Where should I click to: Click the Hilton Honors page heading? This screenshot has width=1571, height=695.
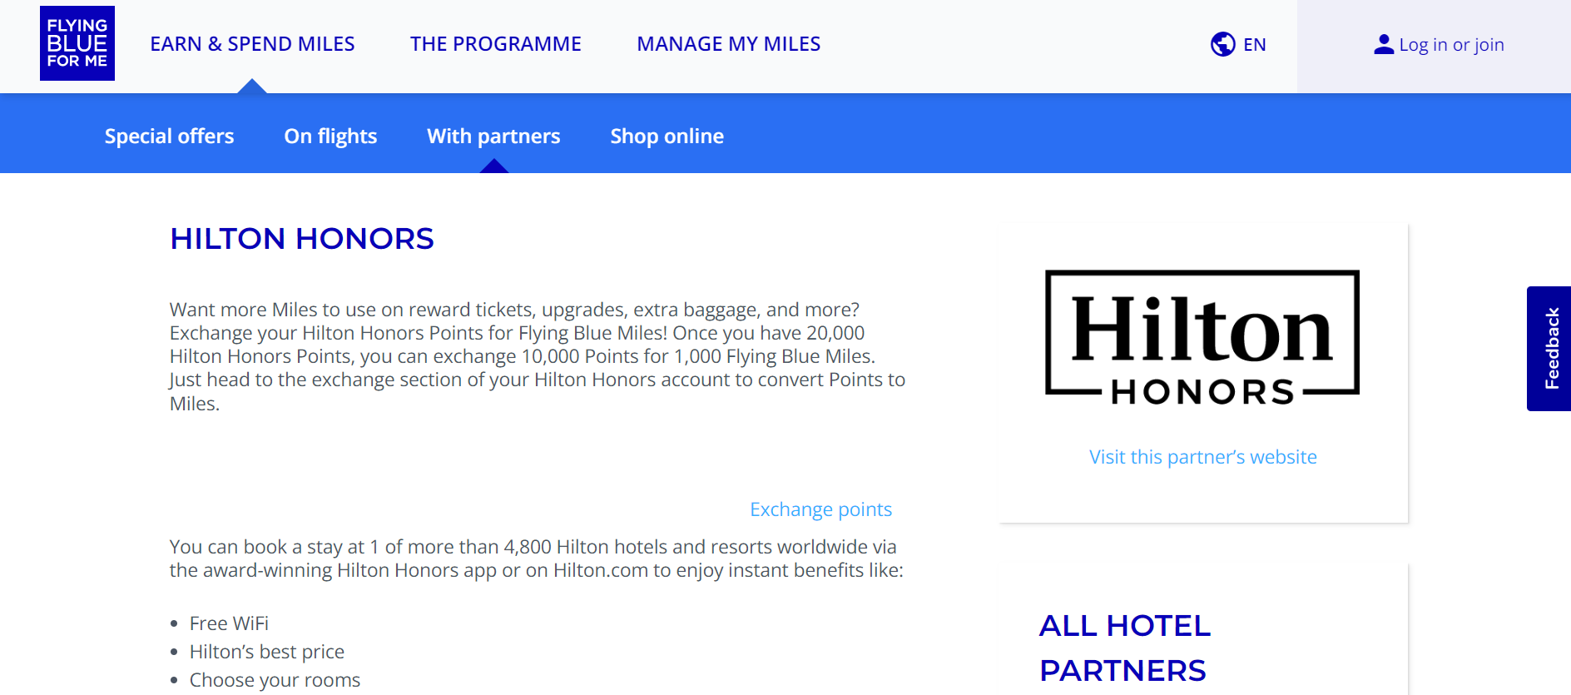[x=302, y=239]
